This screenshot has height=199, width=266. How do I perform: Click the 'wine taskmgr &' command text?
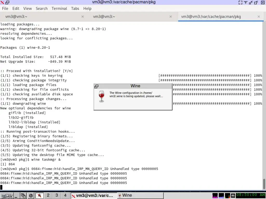click(46, 160)
